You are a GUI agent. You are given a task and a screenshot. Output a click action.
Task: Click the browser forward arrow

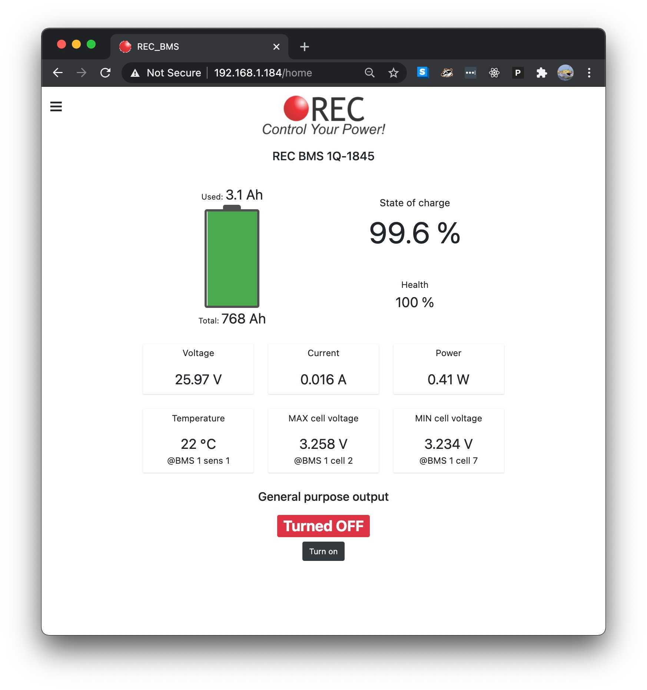coord(82,73)
